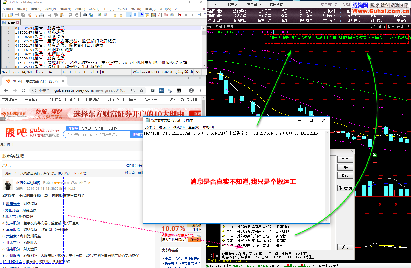Screen dimensions: 411x268
Task: Open 基金吧 link on guba navigation
Action: click(74, 100)
